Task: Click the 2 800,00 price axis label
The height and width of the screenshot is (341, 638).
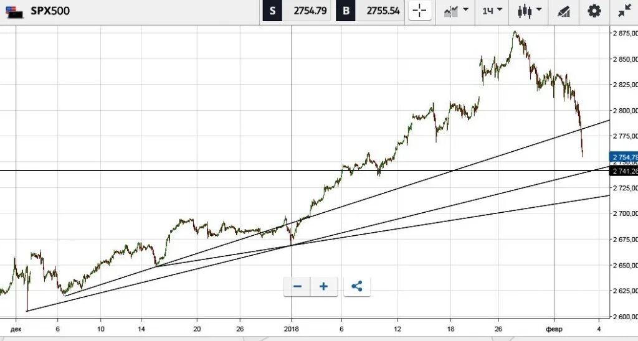Action: (625, 111)
